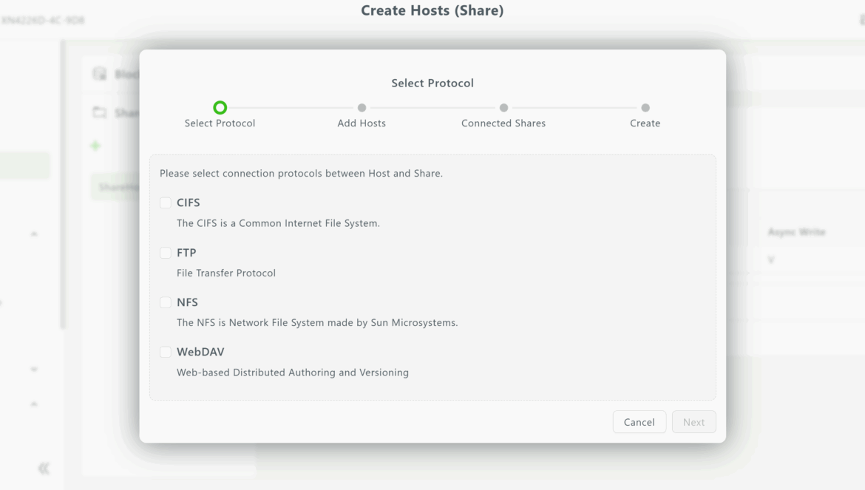Collapse the lowest sidebar section chevron
The height and width of the screenshot is (490, 865).
point(34,404)
